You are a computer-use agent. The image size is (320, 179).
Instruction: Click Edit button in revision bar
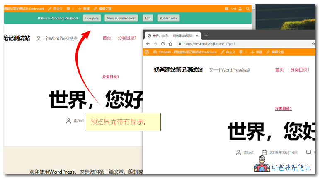pos(148,18)
